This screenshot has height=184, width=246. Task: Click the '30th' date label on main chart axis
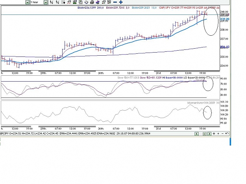point(101,73)
